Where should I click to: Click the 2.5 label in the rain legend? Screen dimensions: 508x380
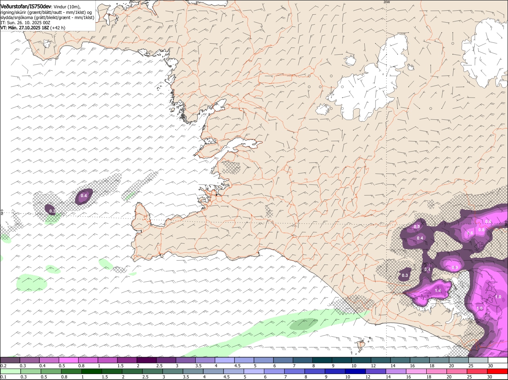point(145,377)
